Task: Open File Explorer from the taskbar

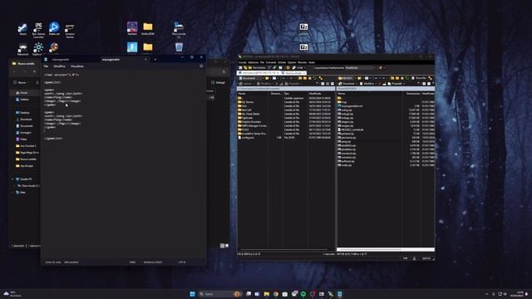Action: point(266,294)
